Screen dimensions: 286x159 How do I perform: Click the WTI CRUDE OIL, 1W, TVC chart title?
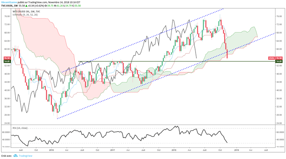(x=26, y=11)
